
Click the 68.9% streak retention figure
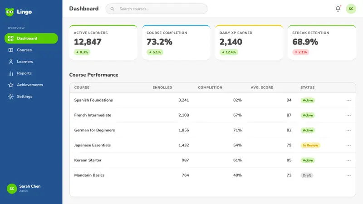pos(305,42)
